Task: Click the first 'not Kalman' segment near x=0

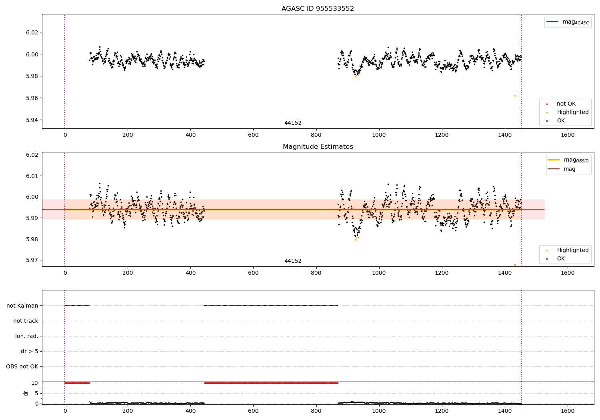Action: point(77,306)
